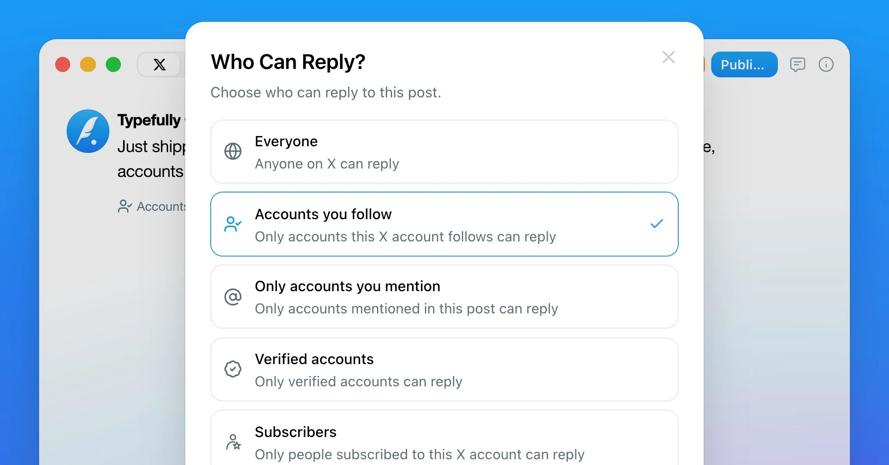Open the info circle icon
Viewport: 889px width, 465px height.
pos(826,64)
